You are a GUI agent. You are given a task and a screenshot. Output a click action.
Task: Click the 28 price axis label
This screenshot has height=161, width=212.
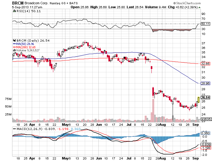(203, 89)
